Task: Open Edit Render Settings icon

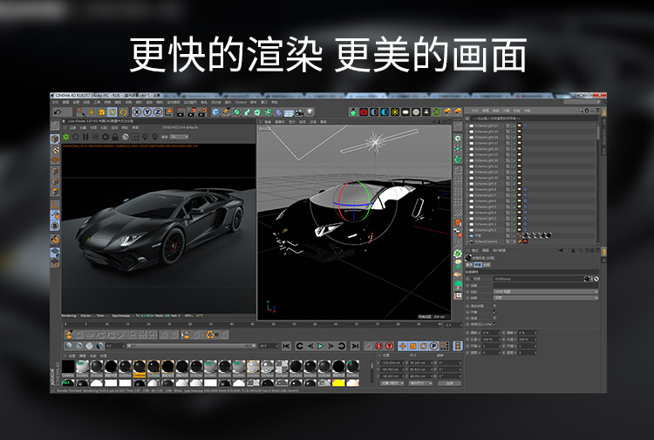Action: click(202, 112)
